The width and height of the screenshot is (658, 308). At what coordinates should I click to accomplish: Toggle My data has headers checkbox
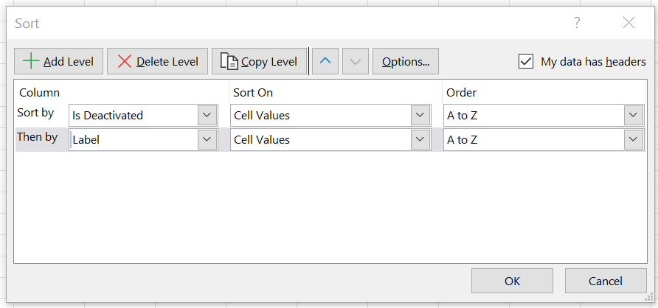coord(526,61)
